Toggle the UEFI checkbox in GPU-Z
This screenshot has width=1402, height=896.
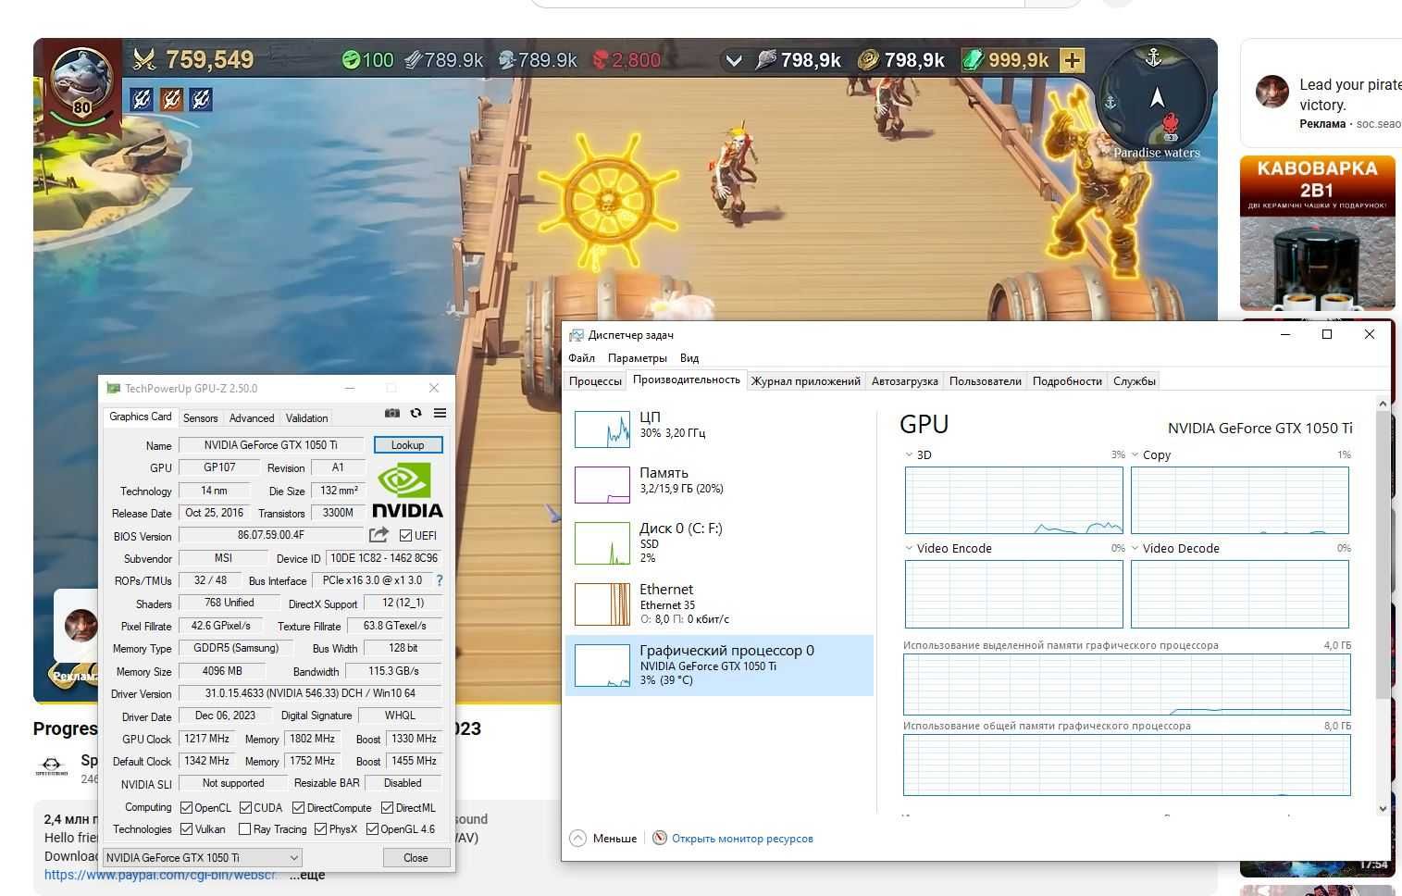click(405, 535)
